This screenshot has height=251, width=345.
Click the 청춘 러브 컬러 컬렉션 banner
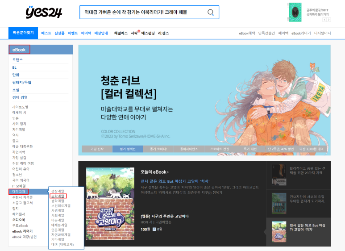click(x=204, y=100)
